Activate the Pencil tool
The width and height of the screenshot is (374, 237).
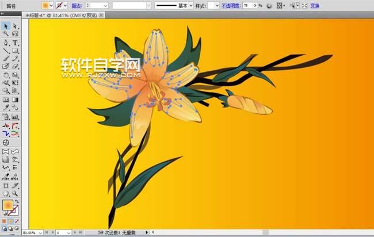(15, 59)
